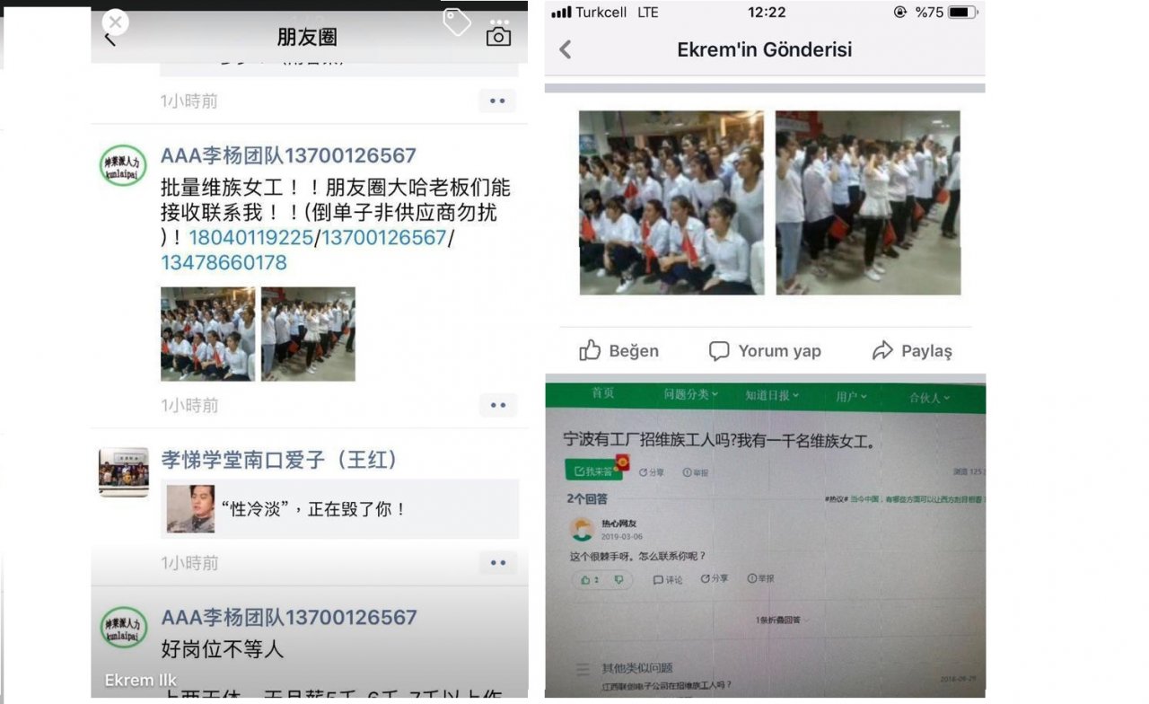Open the more-options dots under the 批量维族女工 post
Screen dimensions: 1149x704
[497, 405]
